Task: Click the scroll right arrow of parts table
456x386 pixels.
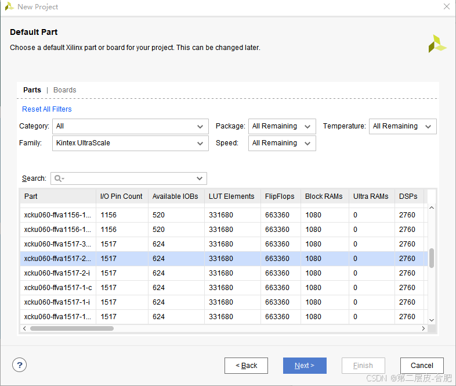Action: tap(424, 328)
